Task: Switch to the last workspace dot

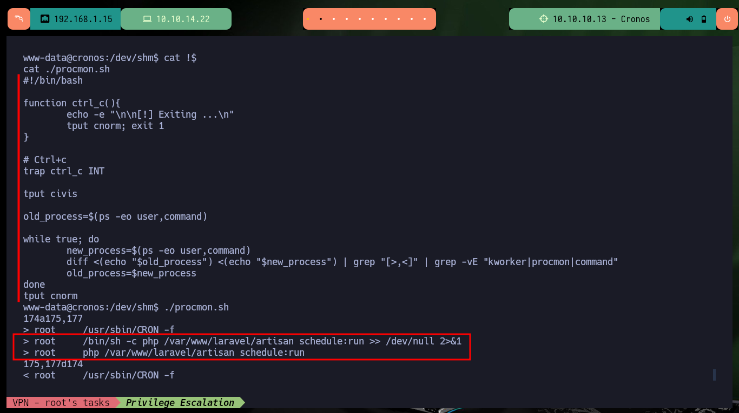Action: tap(426, 19)
